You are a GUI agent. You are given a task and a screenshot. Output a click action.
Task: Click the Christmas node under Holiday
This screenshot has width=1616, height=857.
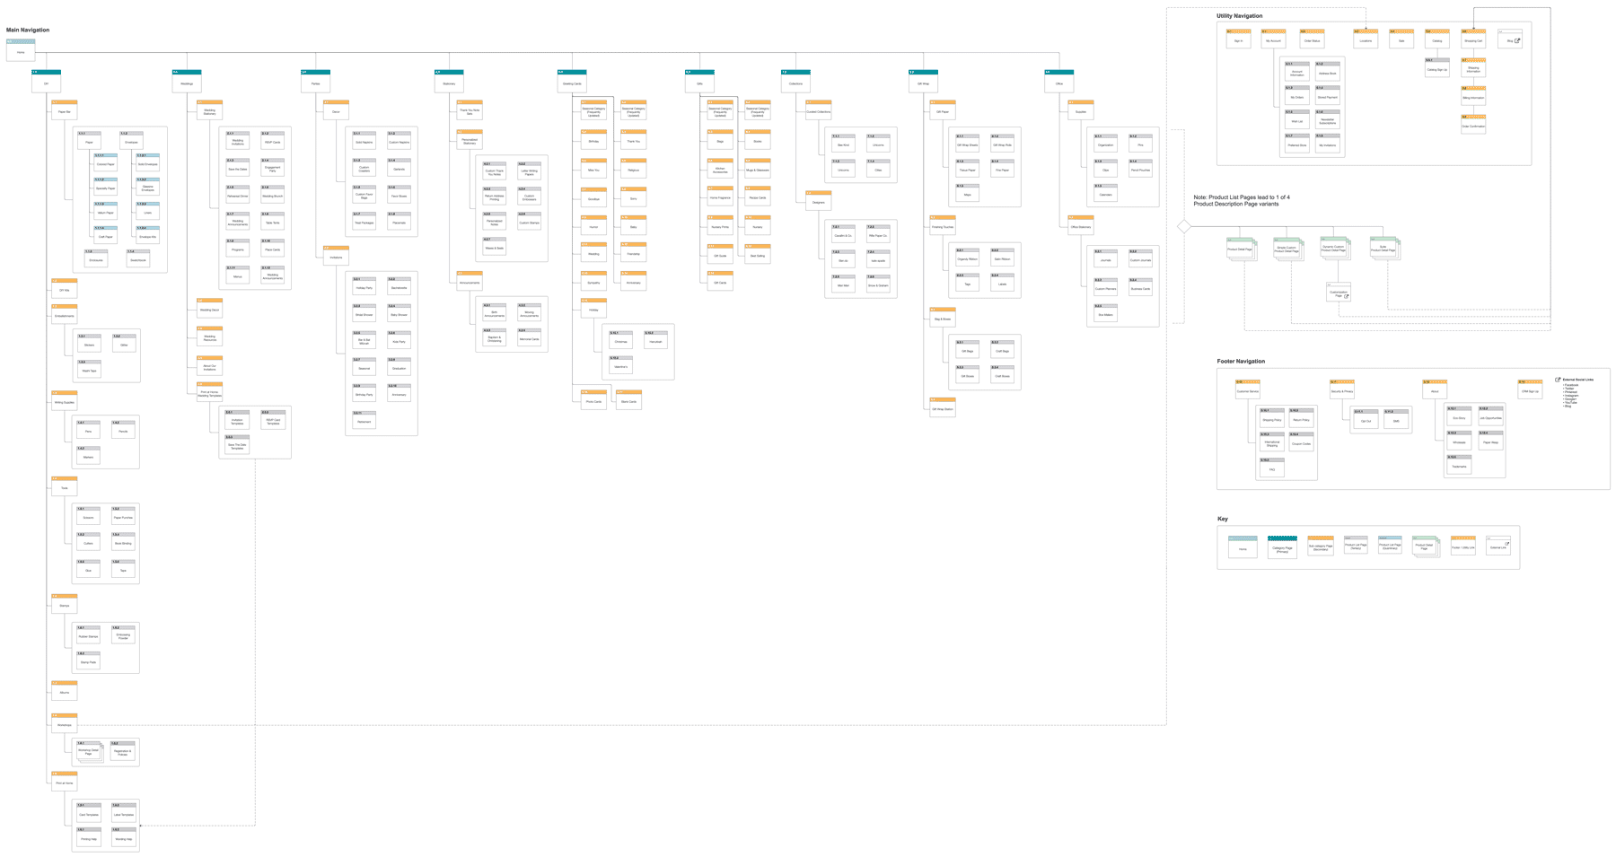point(620,340)
